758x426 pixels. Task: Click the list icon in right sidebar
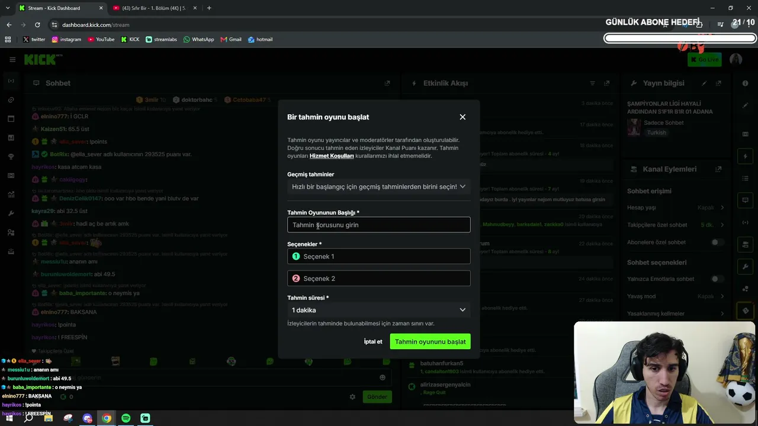coord(746,178)
